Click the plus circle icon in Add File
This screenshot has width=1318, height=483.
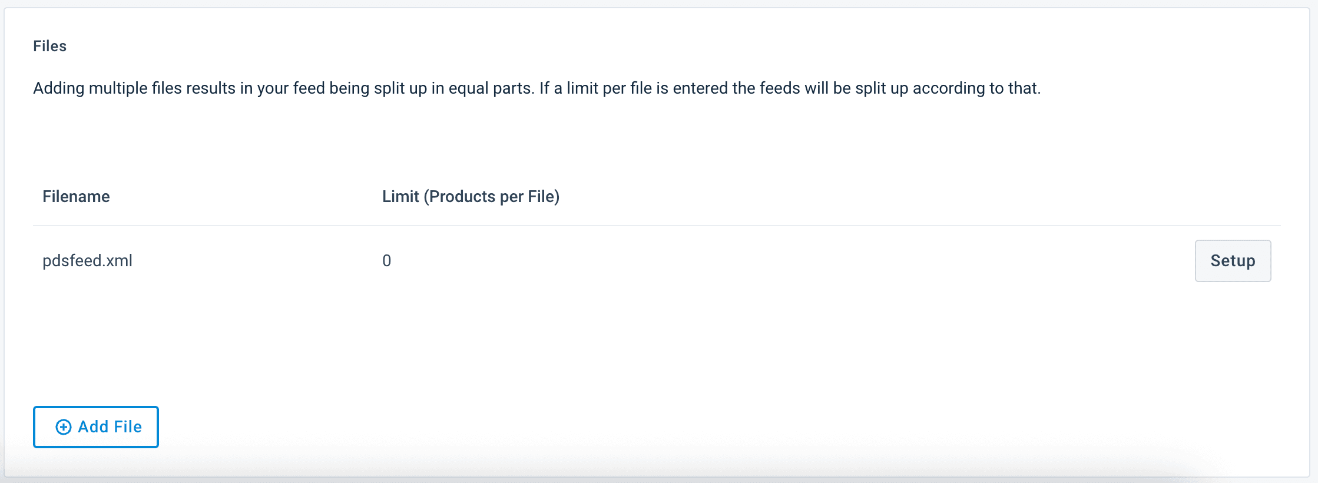[x=64, y=427]
